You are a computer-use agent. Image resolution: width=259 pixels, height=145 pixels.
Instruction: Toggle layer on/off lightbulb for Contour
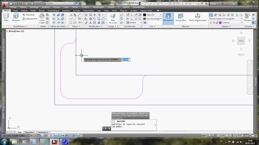[211, 23]
